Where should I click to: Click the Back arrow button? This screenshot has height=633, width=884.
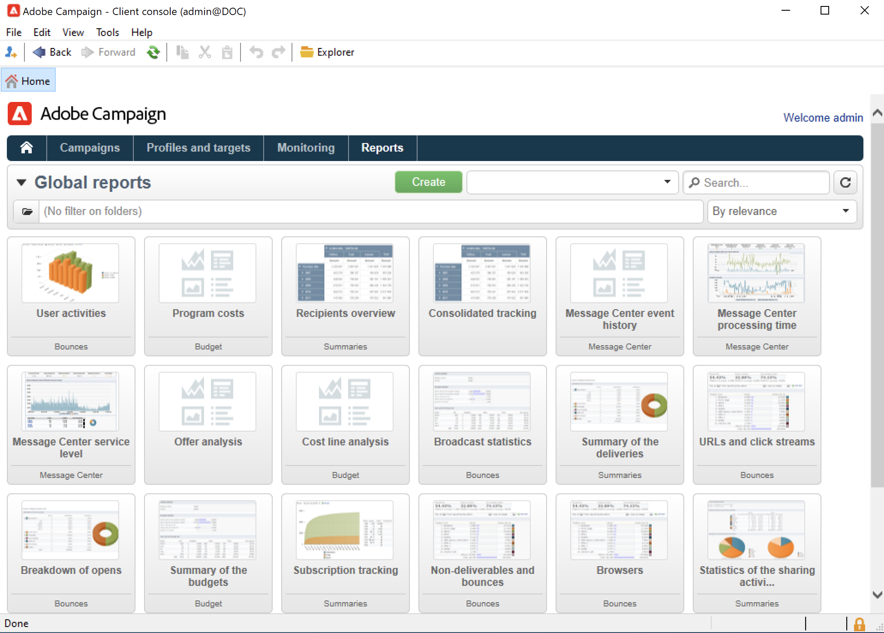pos(39,52)
